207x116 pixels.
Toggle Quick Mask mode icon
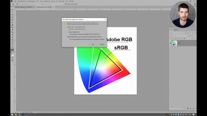pyautogui.click(x=12, y=58)
